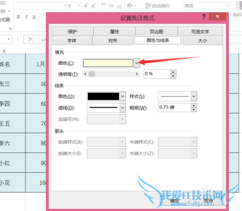242x211 pixels.
Task: Click the clipboard group dialog launcher
Action: 10,28
